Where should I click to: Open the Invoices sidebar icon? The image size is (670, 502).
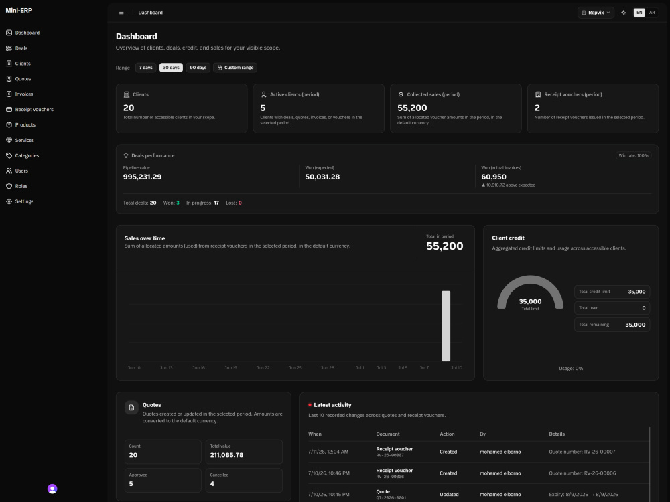[x=9, y=94]
